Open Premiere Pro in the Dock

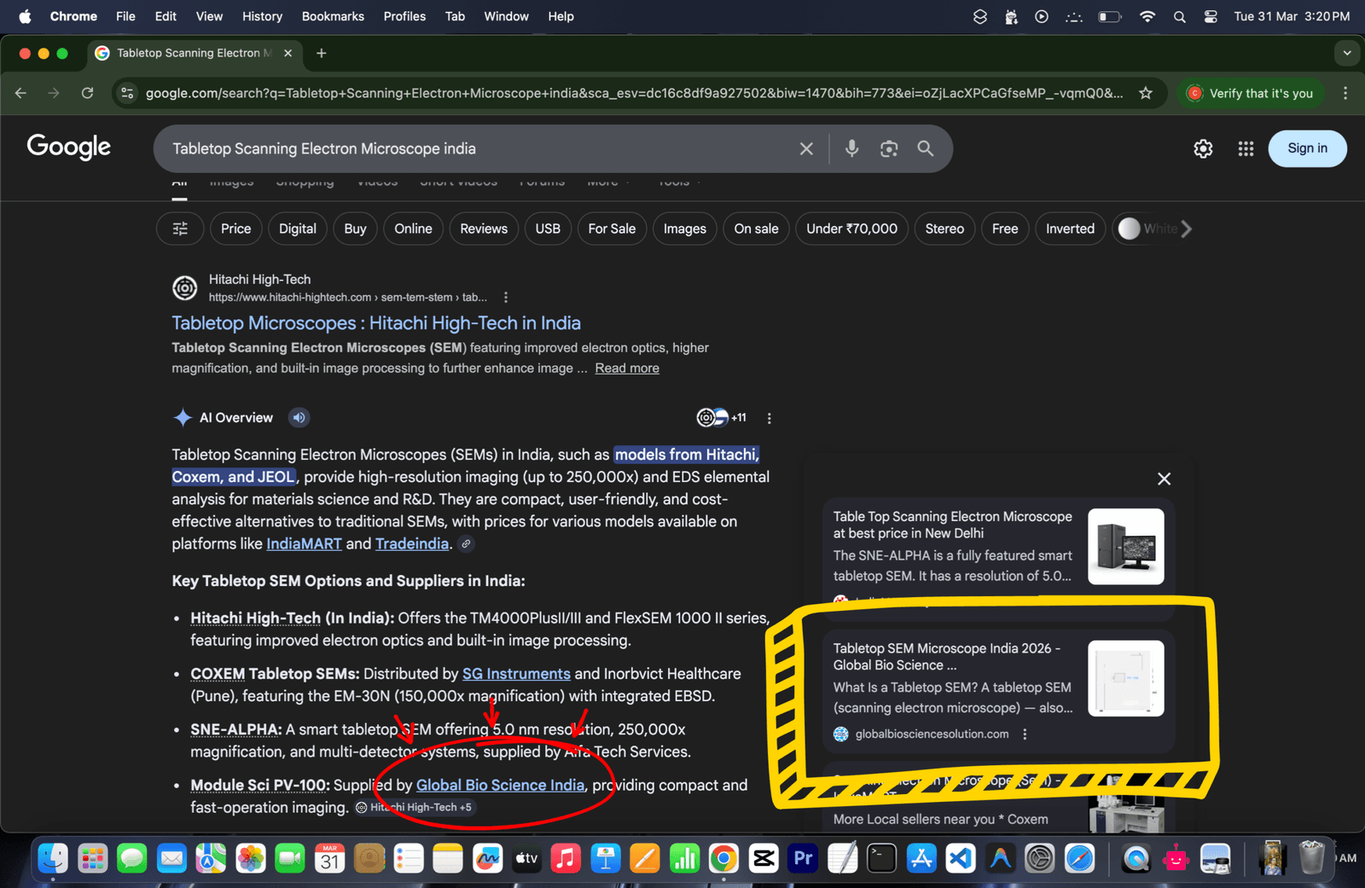pyautogui.click(x=803, y=858)
